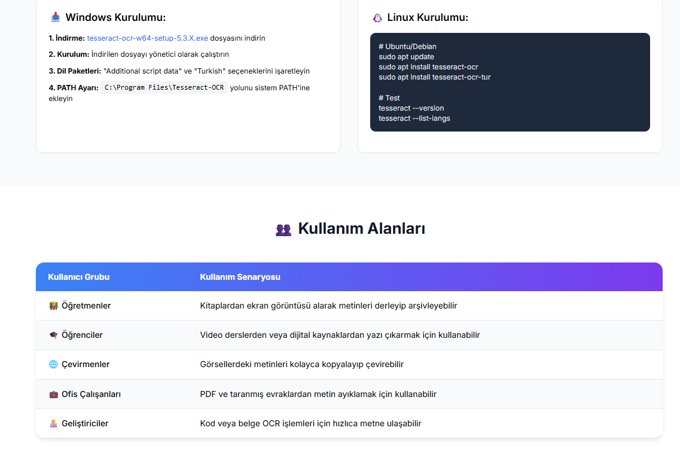Click the C:\Program Files\Tesseract-OCR path code
The width and height of the screenshot is (680, 452).
(x=164, y=88)
